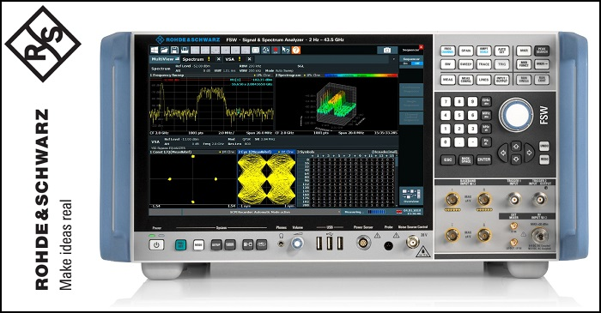Click the spectrogram color scale bar
The width and height of the screenshot is (601, 313).
(x=361, y=75)
